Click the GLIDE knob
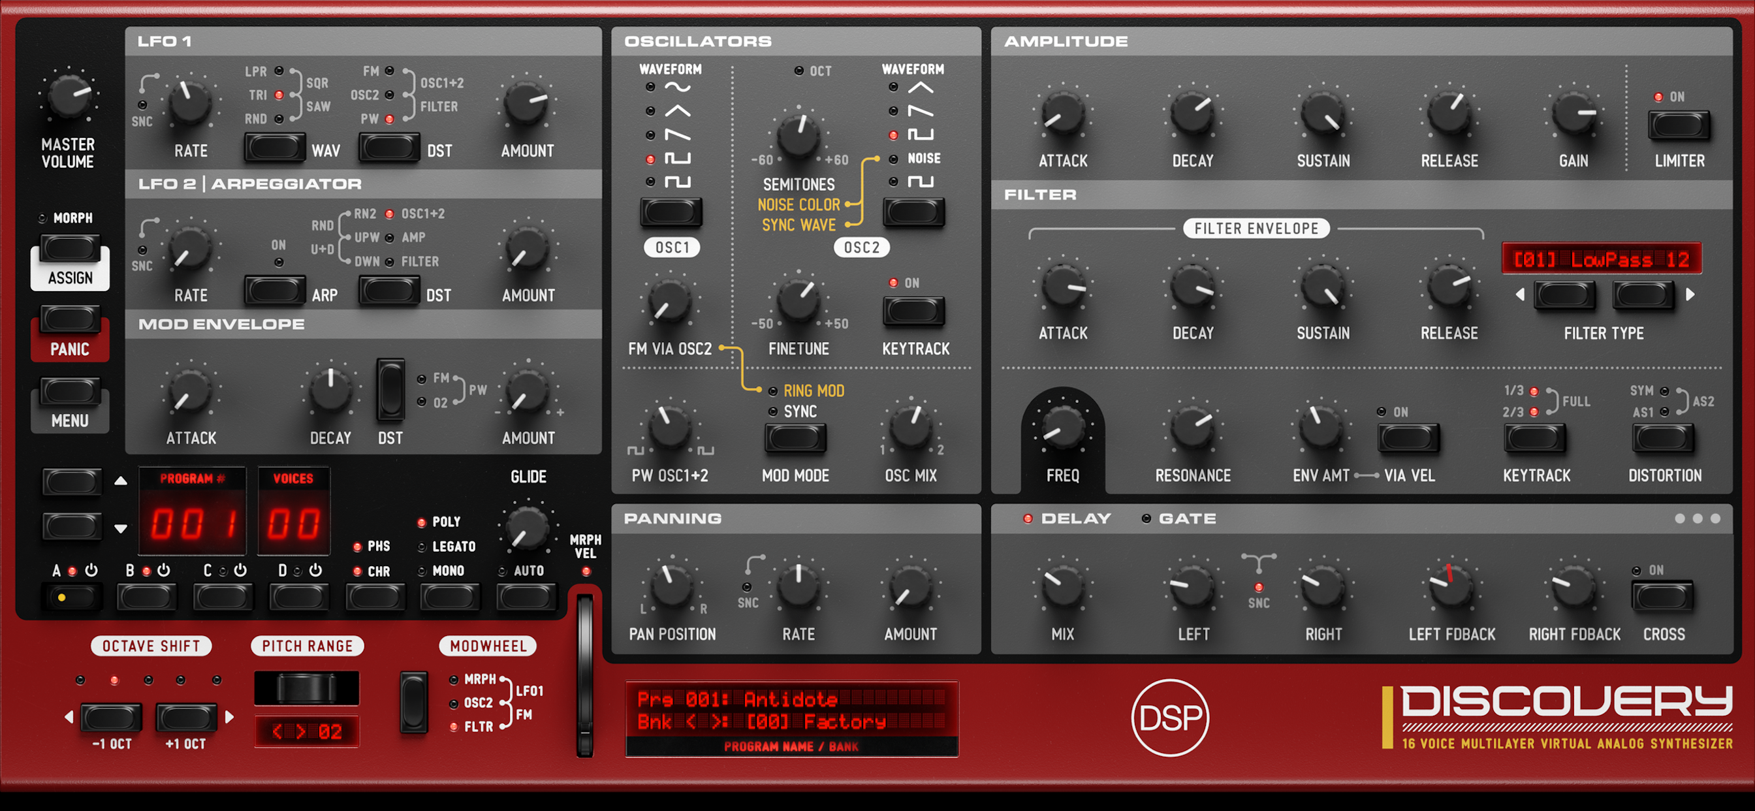Viewport: 1755px width, 811px height. (x=528, y=530)
